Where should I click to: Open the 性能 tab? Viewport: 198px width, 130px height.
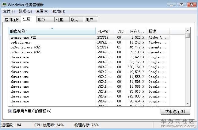pos(62,20)
